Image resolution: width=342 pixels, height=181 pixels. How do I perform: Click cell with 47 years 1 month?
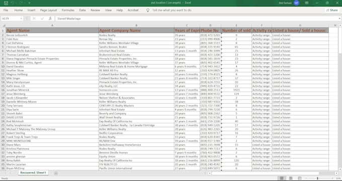(x=187, y=121)
